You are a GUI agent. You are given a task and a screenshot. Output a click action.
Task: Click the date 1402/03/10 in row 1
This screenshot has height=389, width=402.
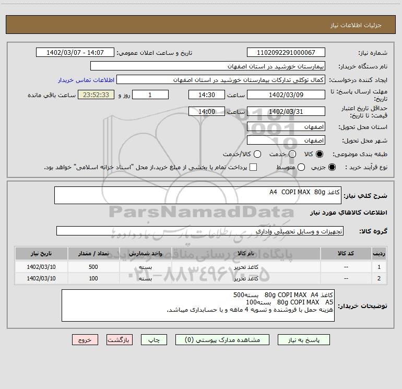point(41,267)
